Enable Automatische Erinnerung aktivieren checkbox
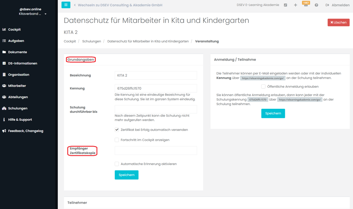This screenshot has height=209, width=353. [117, 164]
